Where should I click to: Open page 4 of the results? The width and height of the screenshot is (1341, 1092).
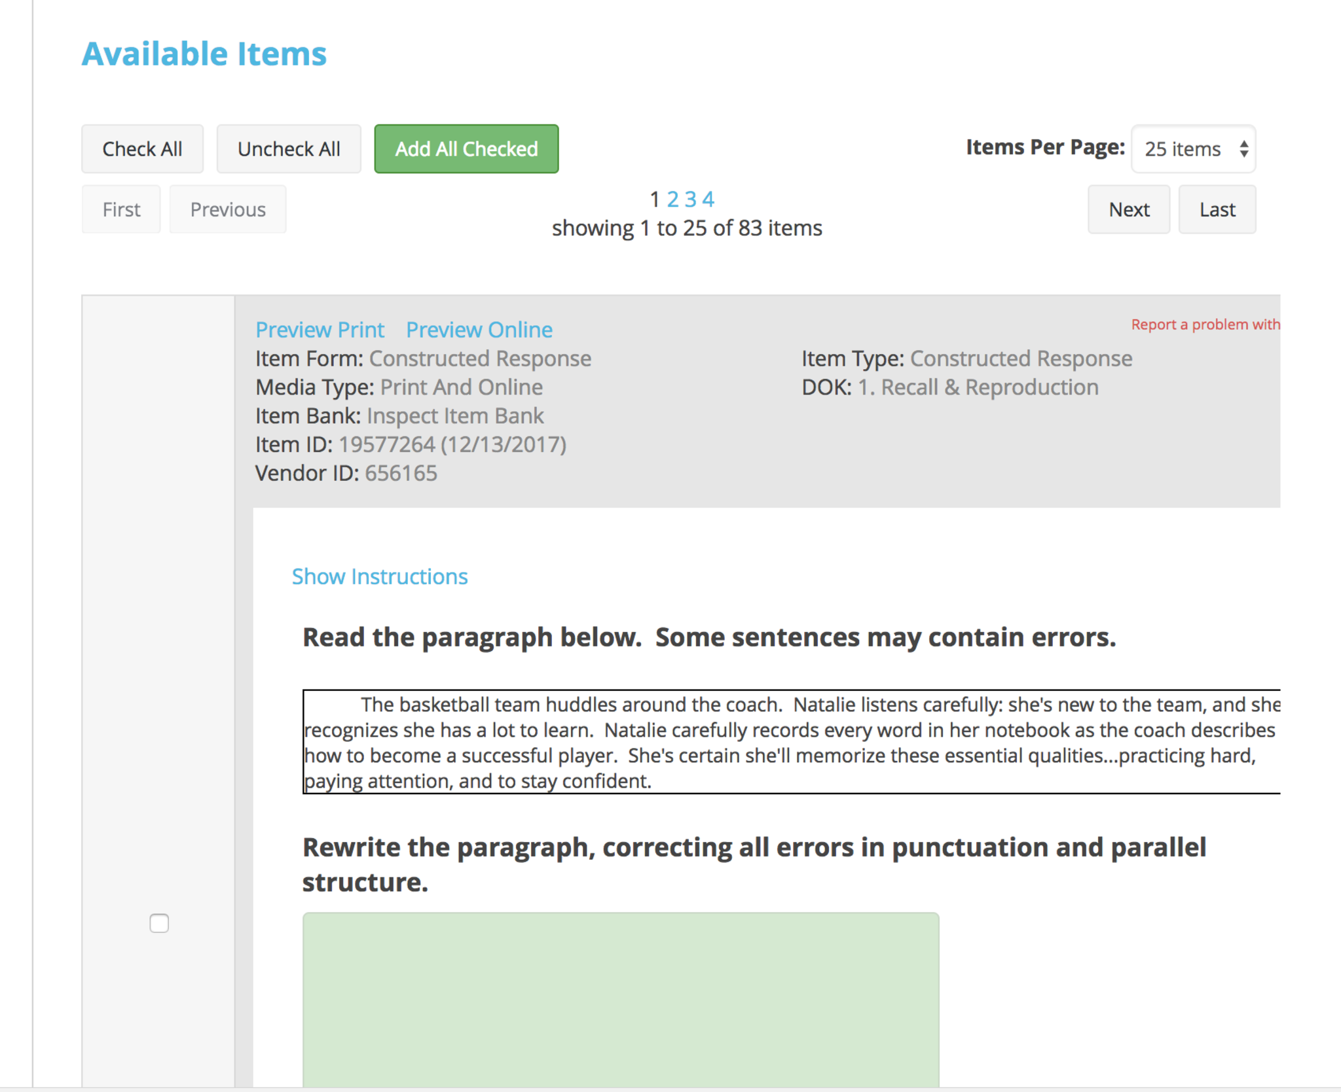708,199
